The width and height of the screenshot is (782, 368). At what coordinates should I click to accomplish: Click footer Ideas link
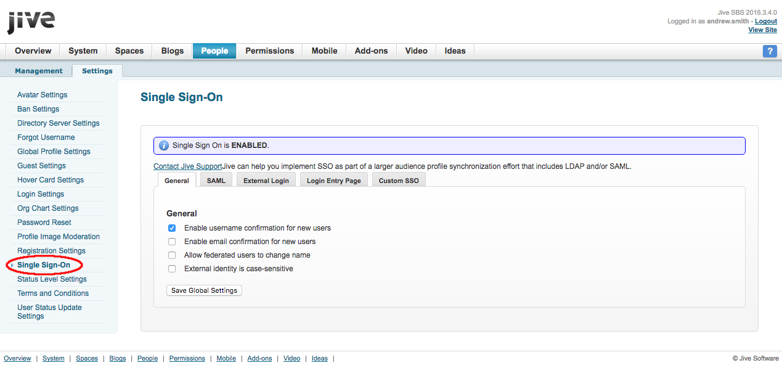coord(320,358)
